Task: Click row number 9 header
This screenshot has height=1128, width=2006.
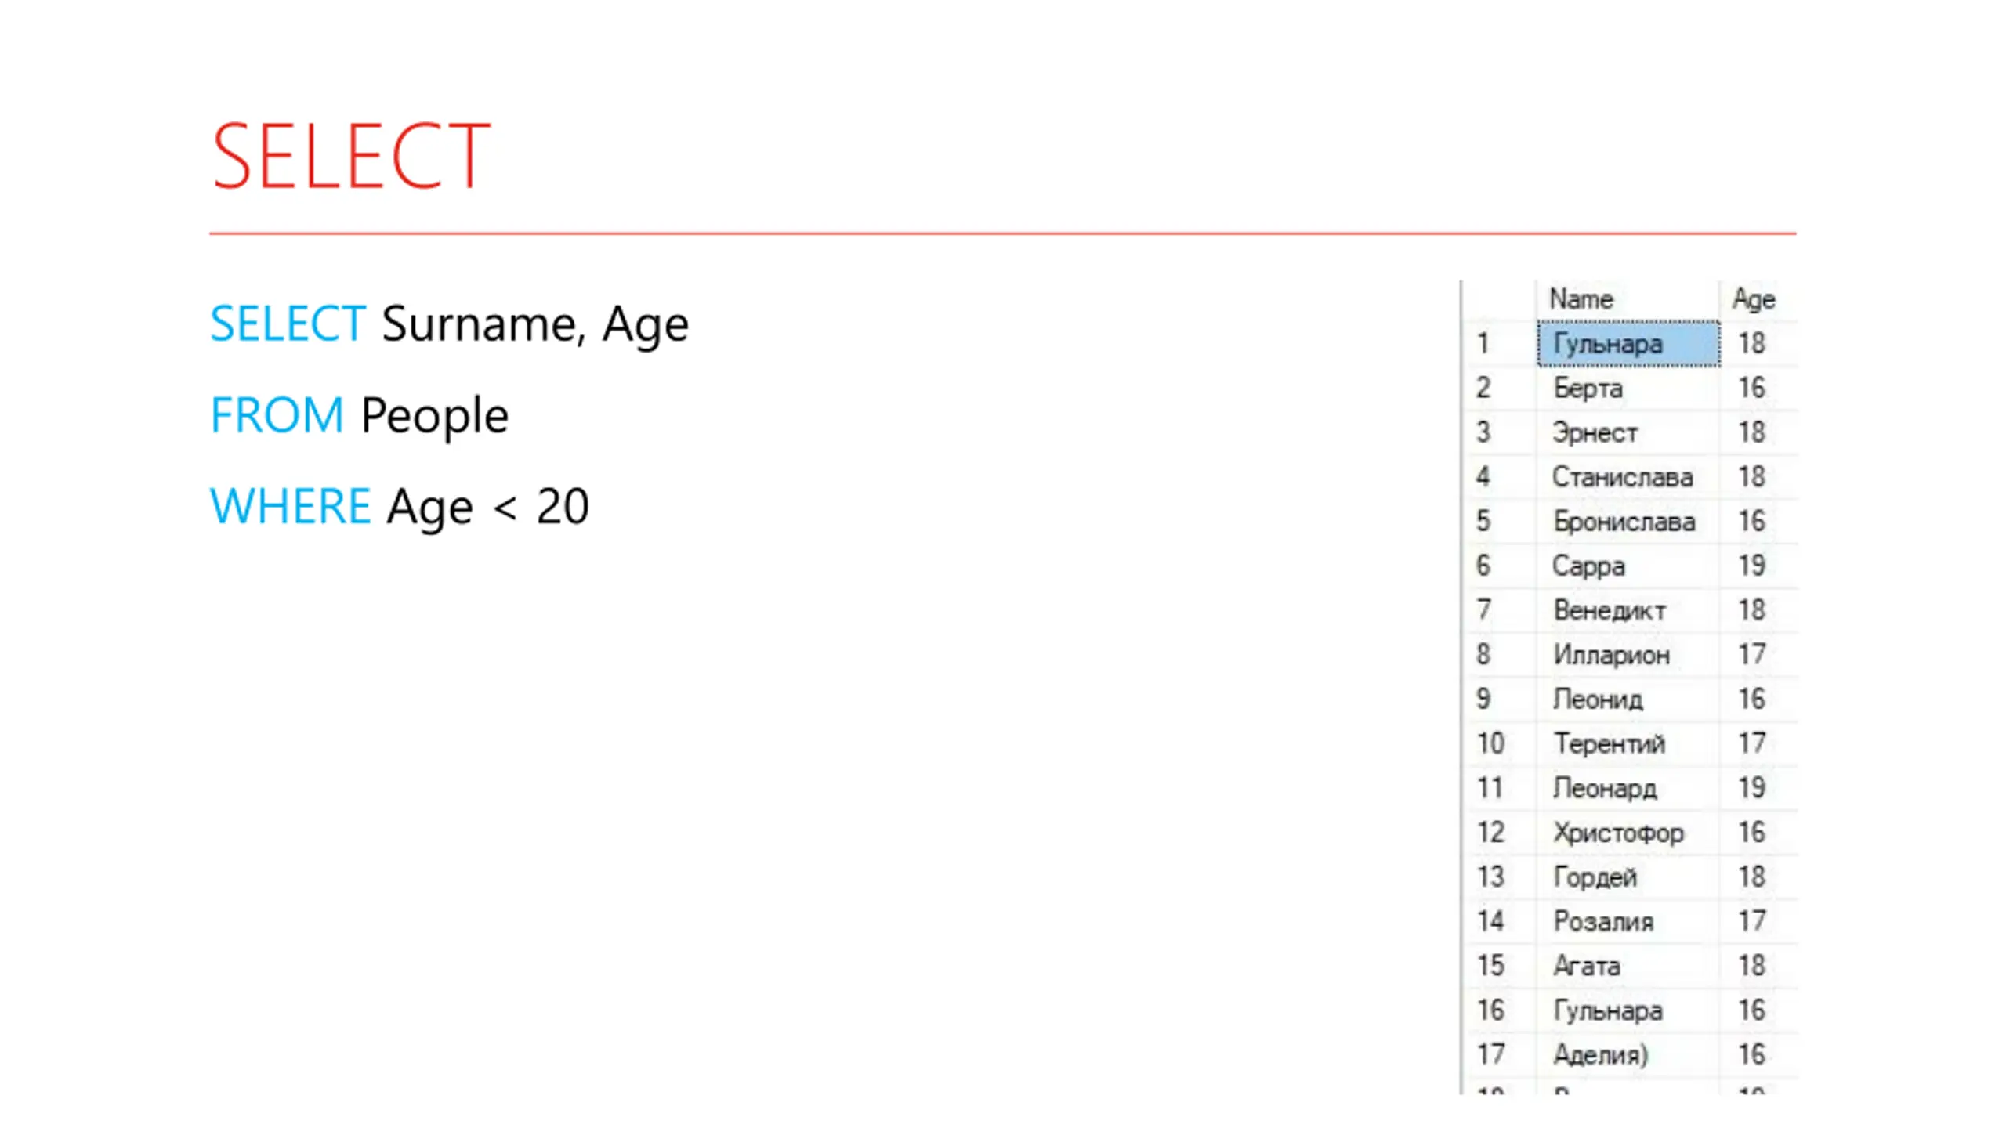Action: (x=1499, y=699)
